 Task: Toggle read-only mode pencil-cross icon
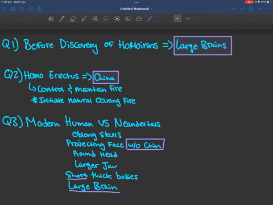tap(260, 9)
